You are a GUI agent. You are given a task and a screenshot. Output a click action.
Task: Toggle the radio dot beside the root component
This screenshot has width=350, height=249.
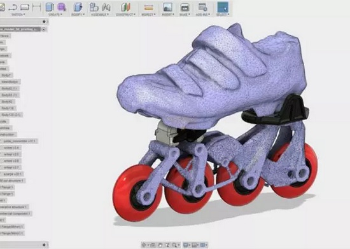[44, 29]
